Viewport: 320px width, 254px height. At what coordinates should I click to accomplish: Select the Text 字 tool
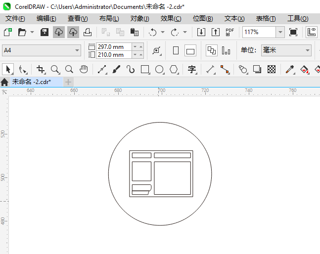tap(192, 70)
